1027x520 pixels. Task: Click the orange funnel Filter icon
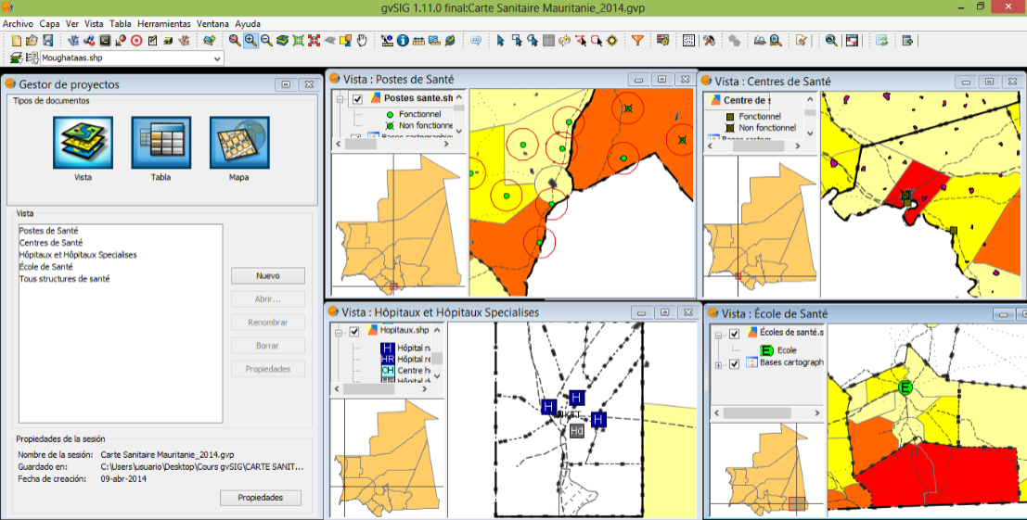click(637, 41)
